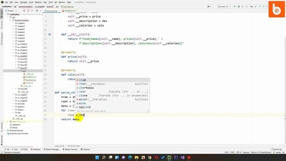This screenshot has width=286, height=161.
Task: Open Microsoft Edge from the taskbar
Action: click(x=130, y=157)
